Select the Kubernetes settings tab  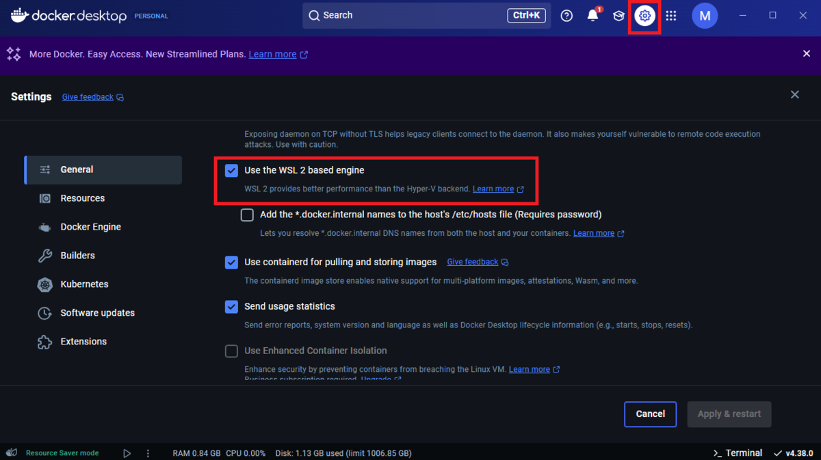click(103, 284)
